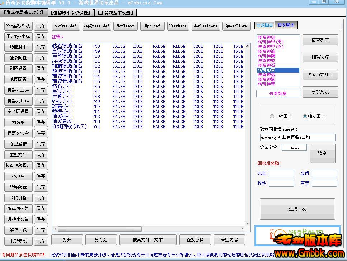This screenshot has height=261, width=347.
Task: Select the 一键回收 radio button
Action: tap(272, 116)
